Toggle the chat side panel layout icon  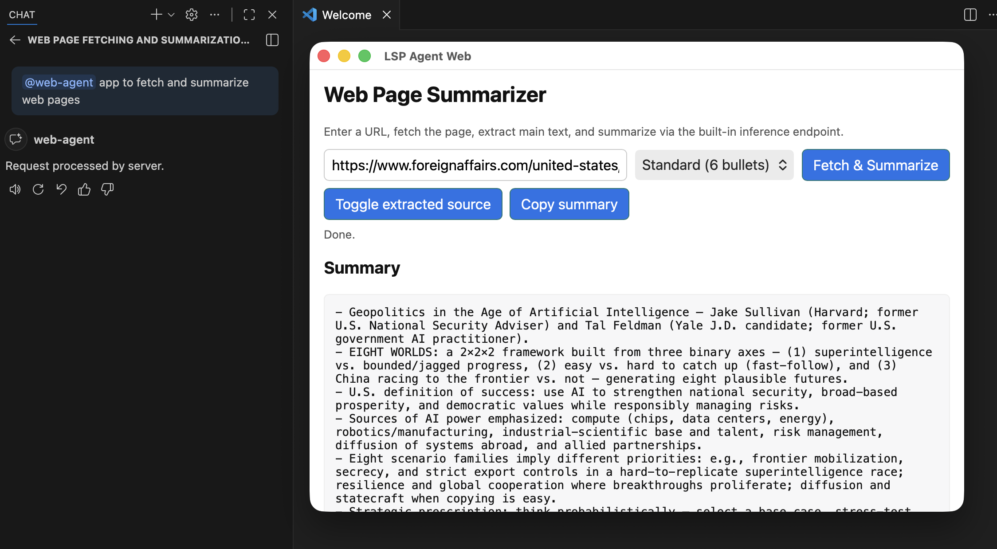[272, 40]
